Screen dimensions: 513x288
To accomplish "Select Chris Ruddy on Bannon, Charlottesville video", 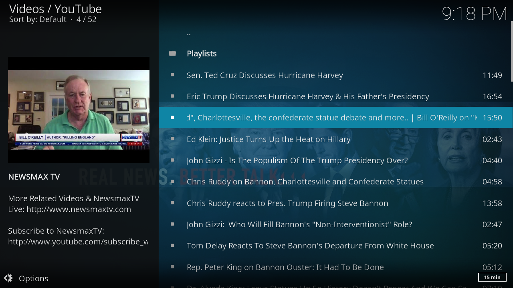I will pyautogui.click(x=305, y=182).
